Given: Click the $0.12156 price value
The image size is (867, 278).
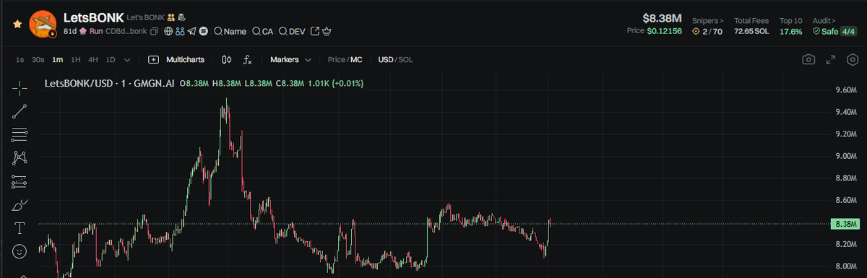Looking at the screenshot, I should coord(664,32).
